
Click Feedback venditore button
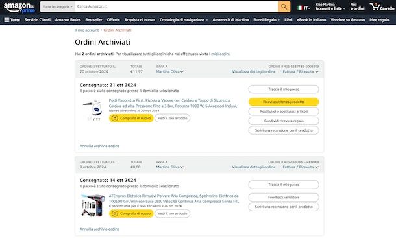click(284, 198)
